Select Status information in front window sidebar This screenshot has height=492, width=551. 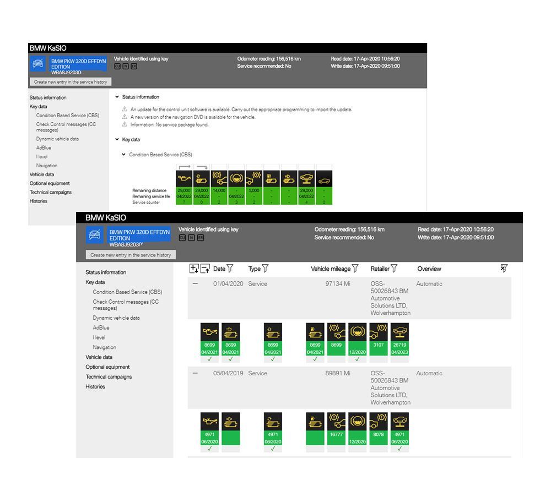(106, 272)
